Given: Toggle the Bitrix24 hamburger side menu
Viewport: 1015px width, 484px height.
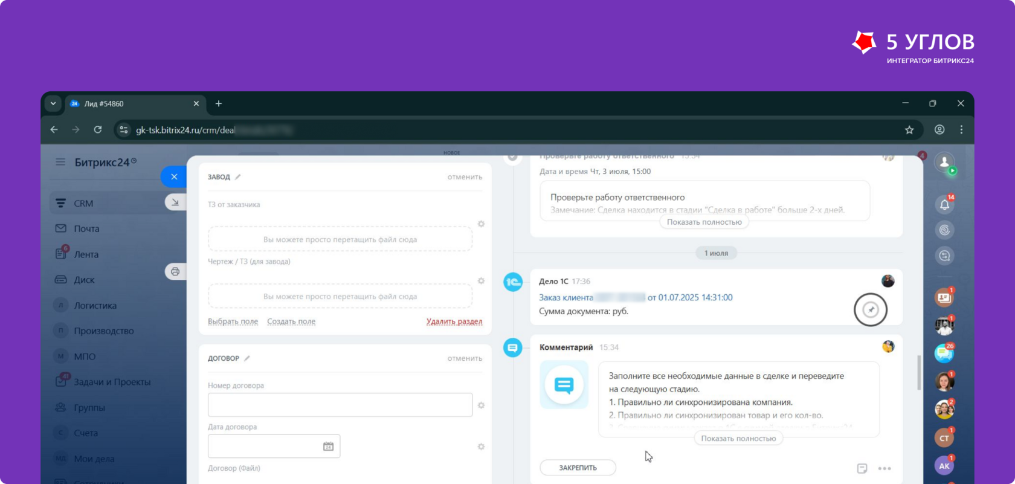Looking at the screenshot, I should 60,162.
